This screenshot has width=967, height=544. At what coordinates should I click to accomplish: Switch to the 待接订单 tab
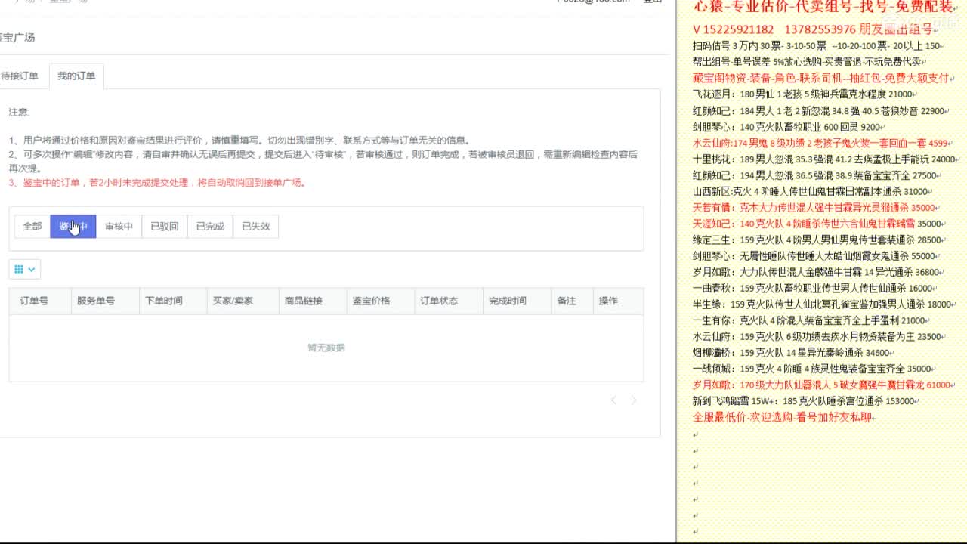pos(20,75)
